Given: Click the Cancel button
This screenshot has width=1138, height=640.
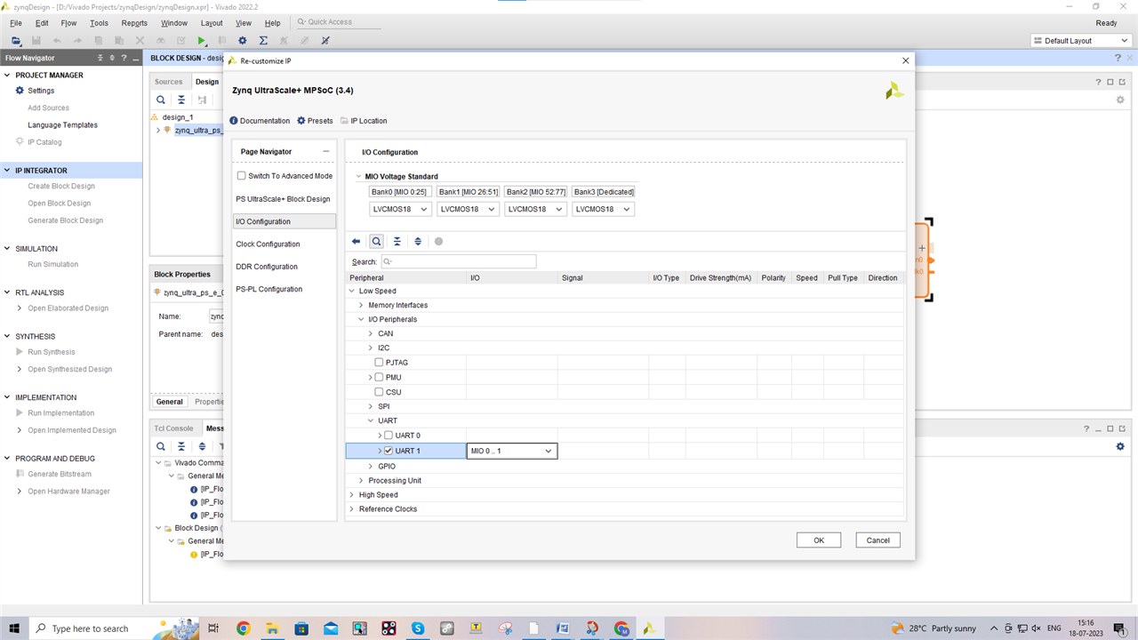Looking at the screenshot, I should (x=878, y=540).
